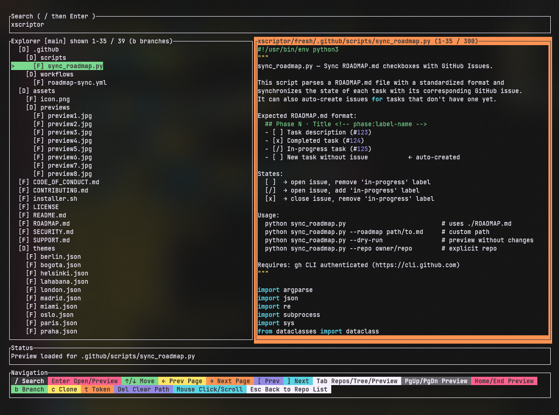Screen dimensions: 559x415
Task: Open CODE_OF_CONDUCT.md file
Action: coord(59,182)
